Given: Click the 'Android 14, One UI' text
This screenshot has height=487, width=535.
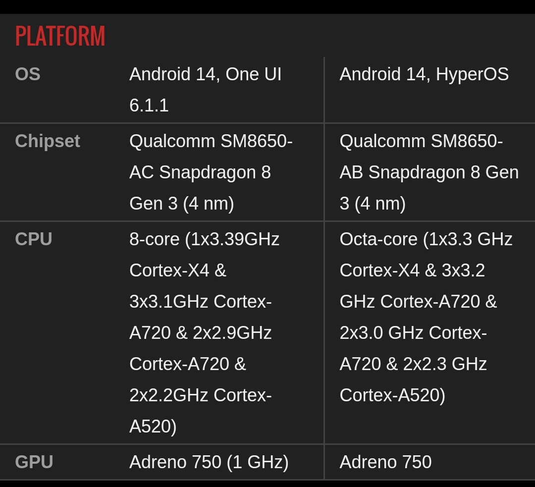Looking at the screenshot, I should pos(205,74).
